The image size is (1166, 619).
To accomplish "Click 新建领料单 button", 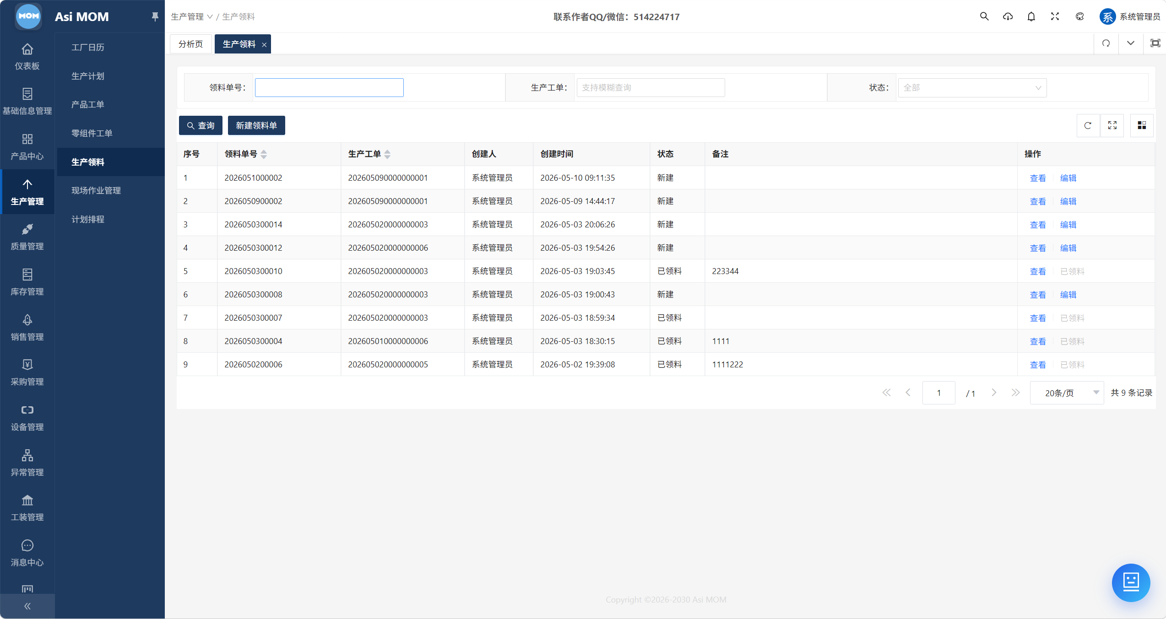I will [x=256, y=125].
